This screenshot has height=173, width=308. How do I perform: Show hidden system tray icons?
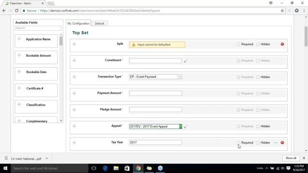tap(267, 168)
